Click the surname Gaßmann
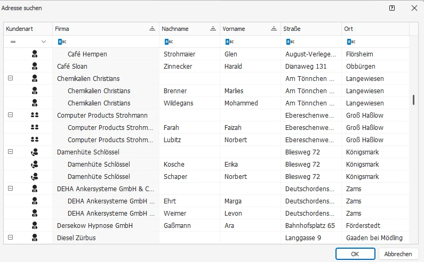Screen dimensions: 424x262 (x=177, y=225)
